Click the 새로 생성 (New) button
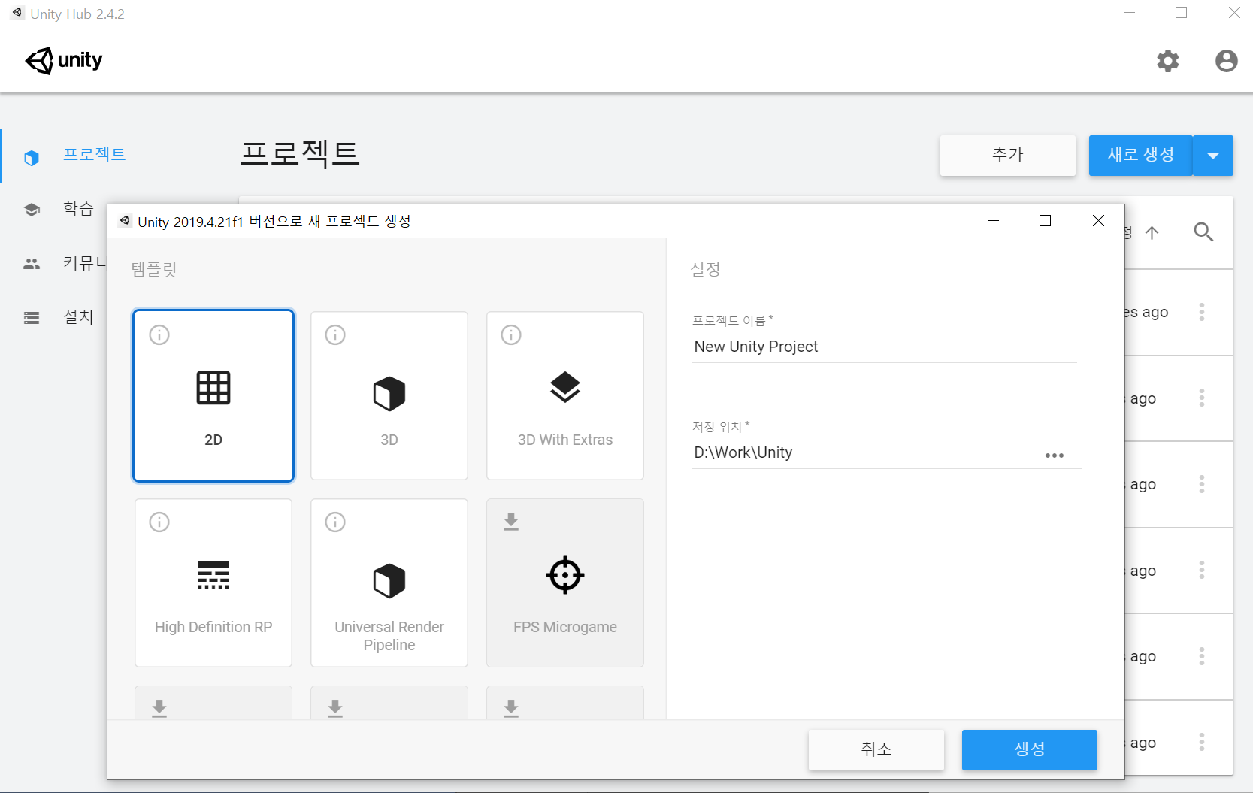Viewport: 1253px width, 793px height. click(x=1140, y=156)
